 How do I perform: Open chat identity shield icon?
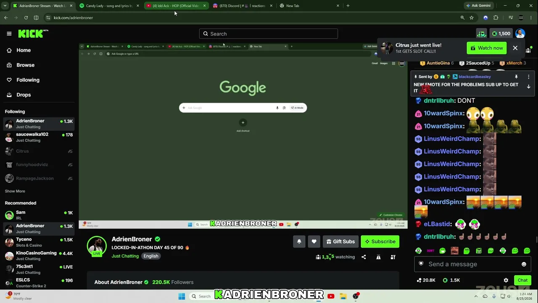point(421,264)
